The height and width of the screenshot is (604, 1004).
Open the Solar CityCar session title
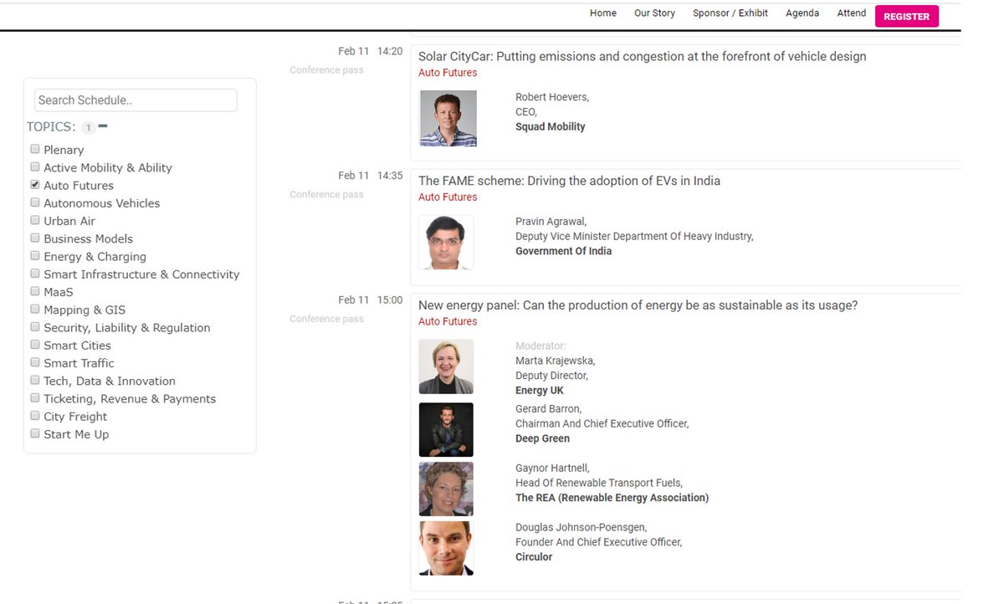[642, 56]
